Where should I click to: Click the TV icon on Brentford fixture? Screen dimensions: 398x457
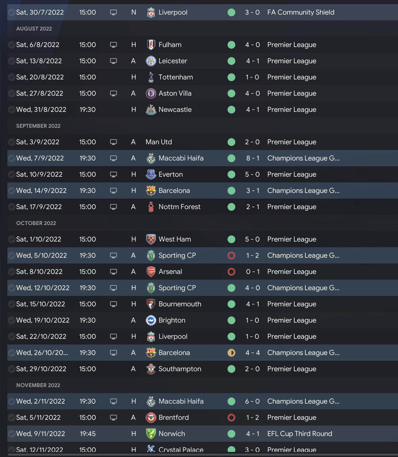click(113, 418)
